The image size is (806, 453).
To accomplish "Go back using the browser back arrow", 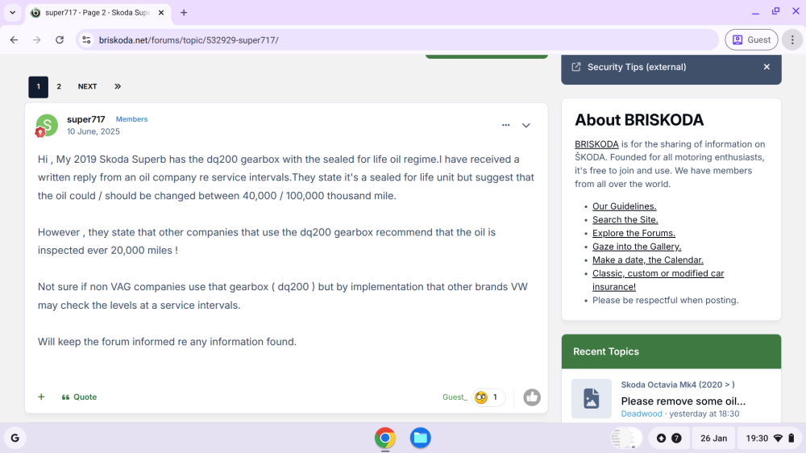I will pyautogui.click(x=14, y=39).
